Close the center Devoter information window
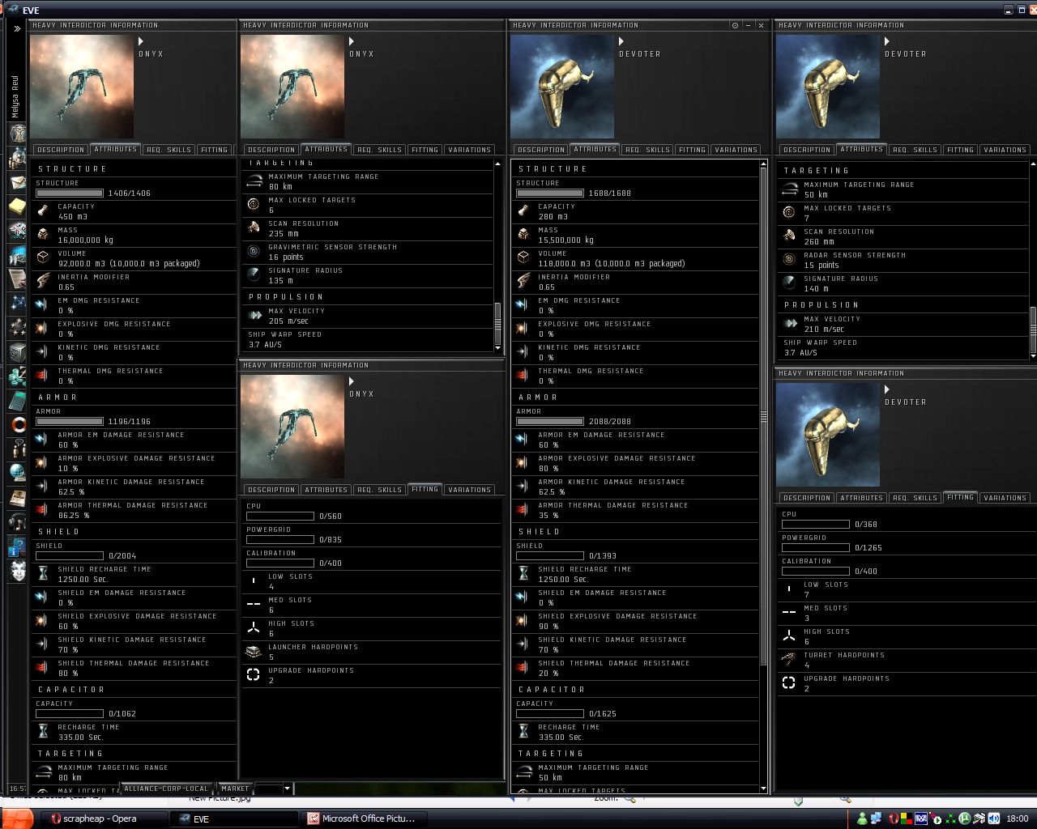 tap(761, 25)
